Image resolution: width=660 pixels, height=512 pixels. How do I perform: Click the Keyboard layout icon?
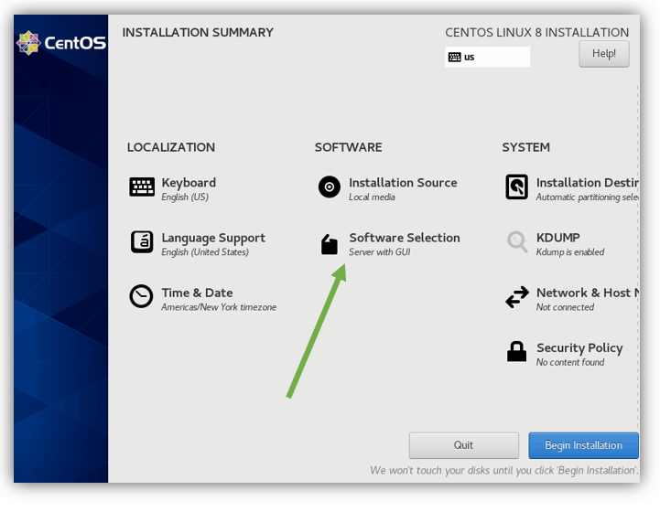[142, 187]
